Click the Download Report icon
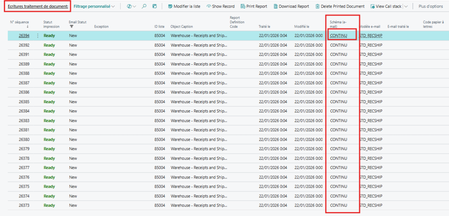Screen dimensions: 449x216 (276, 6)
